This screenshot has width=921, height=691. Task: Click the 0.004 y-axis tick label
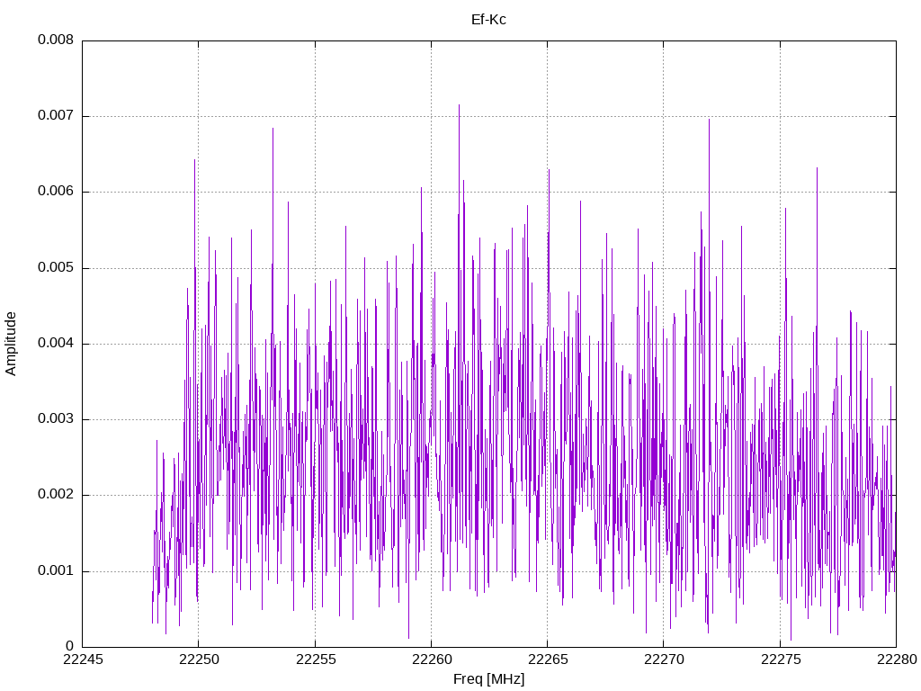pyautogui.click(x=56, y=343)
